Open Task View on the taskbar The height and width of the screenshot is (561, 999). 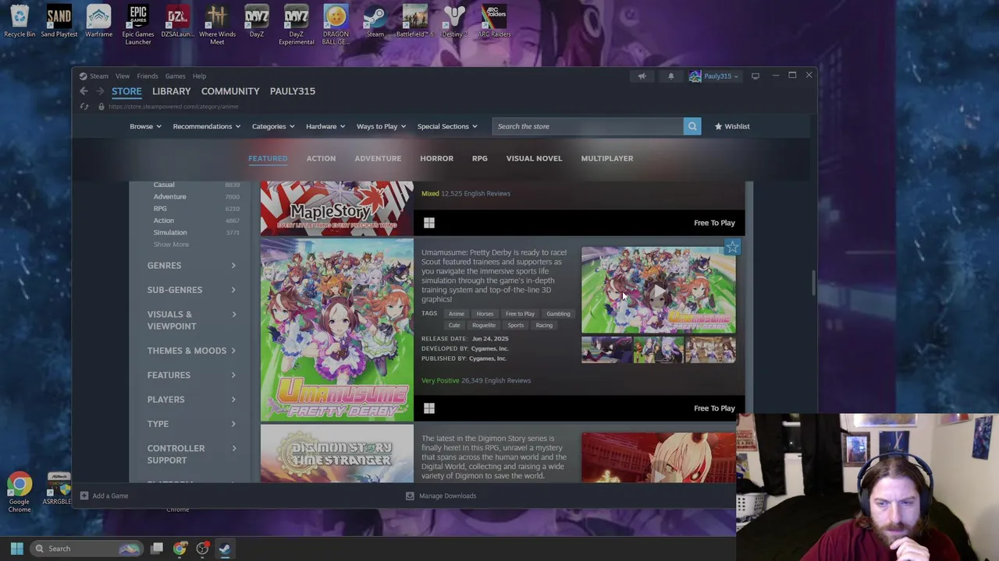tap(157, 549)
